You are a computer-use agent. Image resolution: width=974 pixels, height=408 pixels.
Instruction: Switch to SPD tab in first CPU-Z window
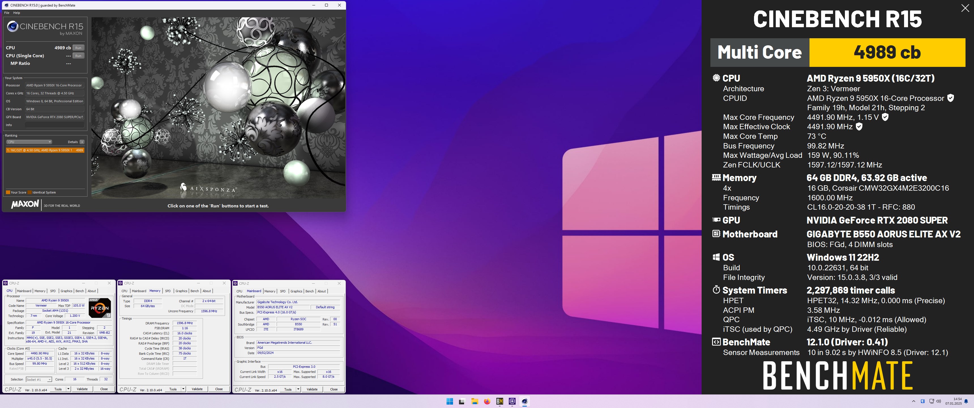tap(53, 291)
